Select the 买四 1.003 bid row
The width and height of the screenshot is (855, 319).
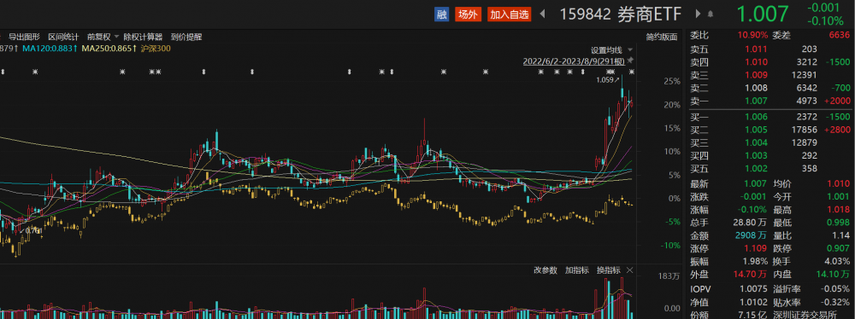point(770,156)
